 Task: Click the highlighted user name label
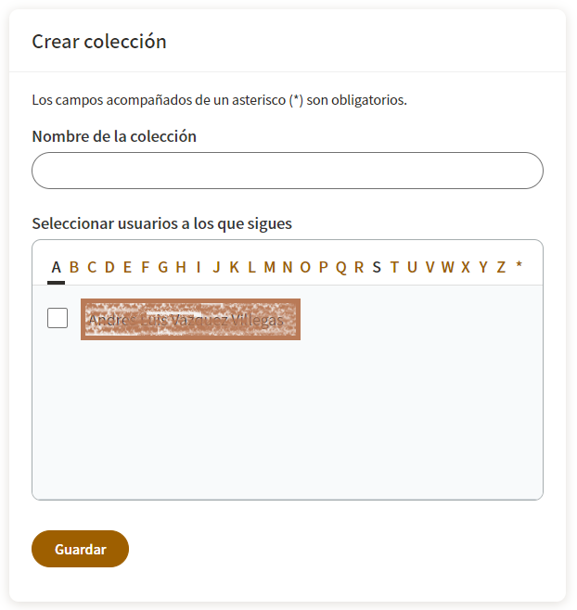click(190, 320)
